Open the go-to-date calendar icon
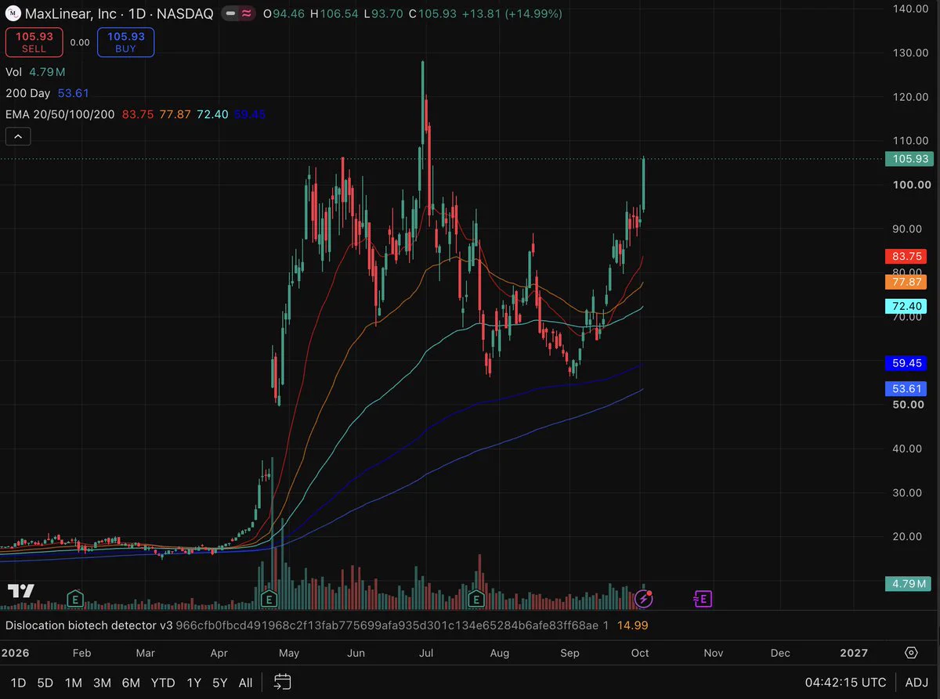 click(x=284, y=683)
